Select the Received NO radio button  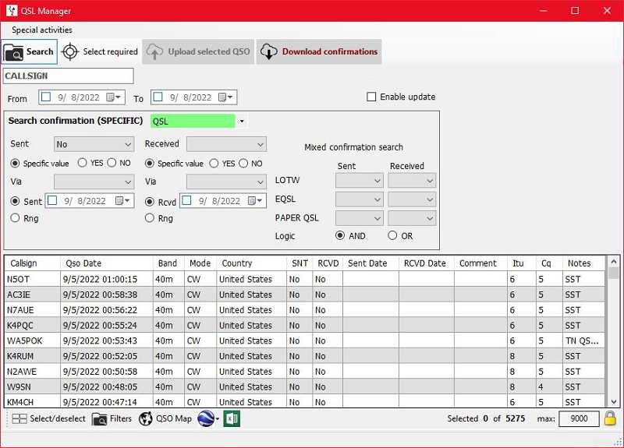(243, 163)
